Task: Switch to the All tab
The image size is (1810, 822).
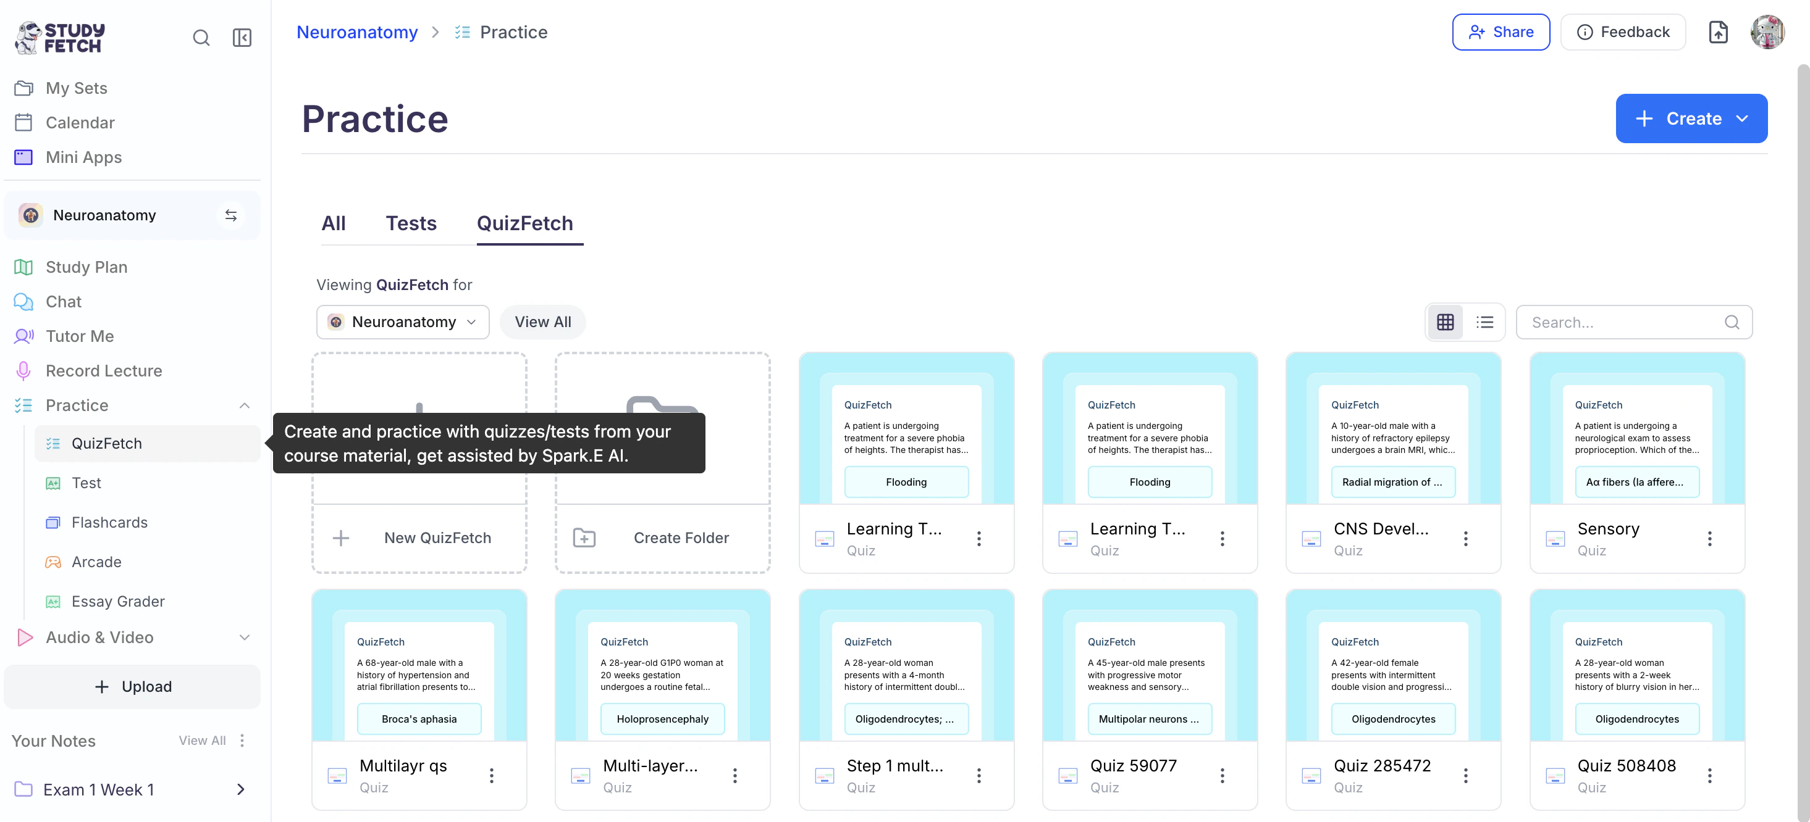Action: [x=333, y=223]
